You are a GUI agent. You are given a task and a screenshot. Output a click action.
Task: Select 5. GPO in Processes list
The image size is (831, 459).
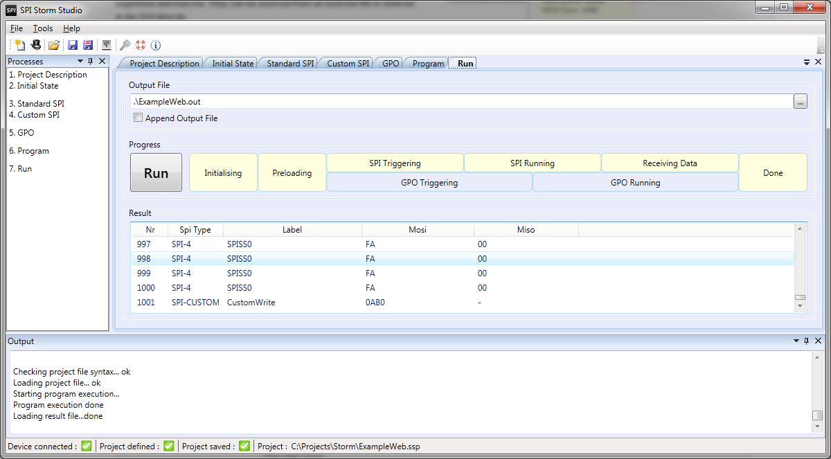21,133
